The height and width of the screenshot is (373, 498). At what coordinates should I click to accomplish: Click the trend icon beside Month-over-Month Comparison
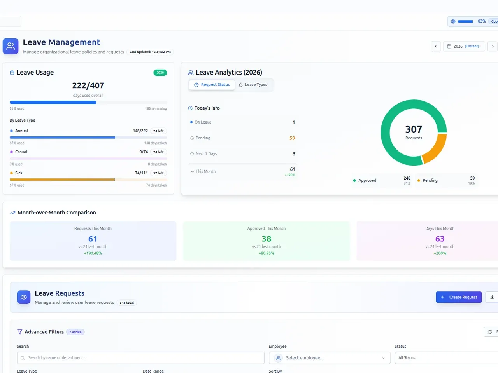pyautogui.click(x=12, y=213)
